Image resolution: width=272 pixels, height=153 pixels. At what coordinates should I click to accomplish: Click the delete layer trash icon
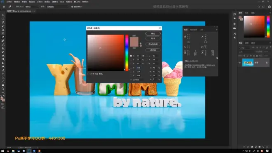(x=267, y=147)
